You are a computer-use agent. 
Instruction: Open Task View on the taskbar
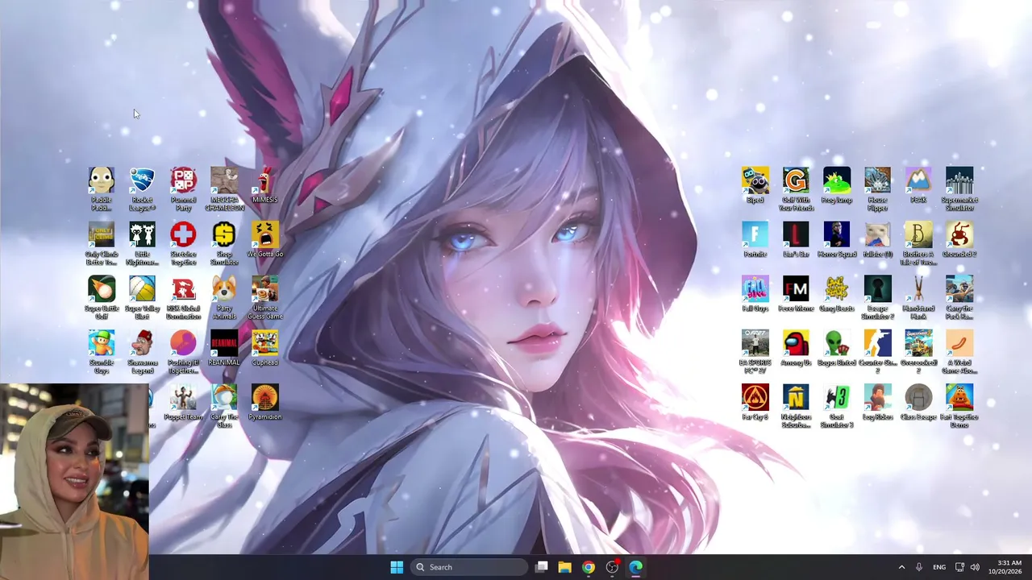click(542, 567)
